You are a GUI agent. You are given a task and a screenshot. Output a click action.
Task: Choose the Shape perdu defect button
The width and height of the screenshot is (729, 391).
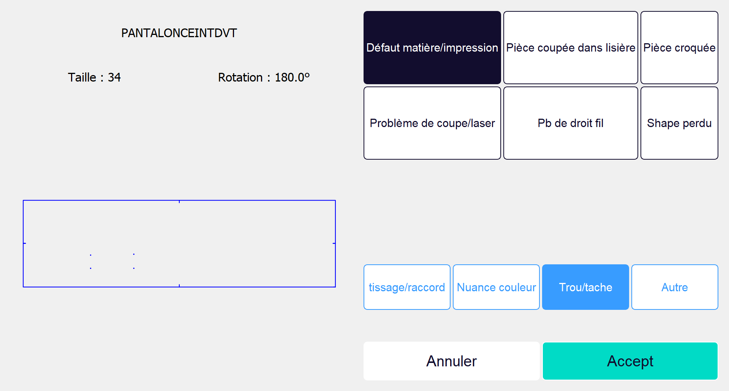(679, 123)
